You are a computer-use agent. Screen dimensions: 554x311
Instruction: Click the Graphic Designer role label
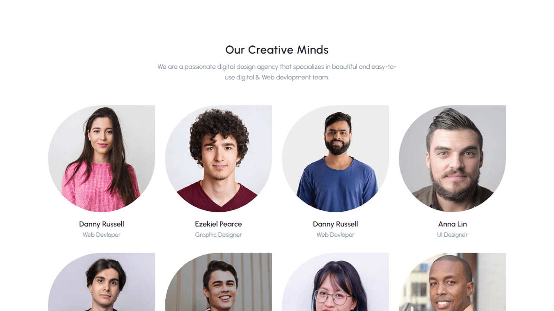pos(219,235)
